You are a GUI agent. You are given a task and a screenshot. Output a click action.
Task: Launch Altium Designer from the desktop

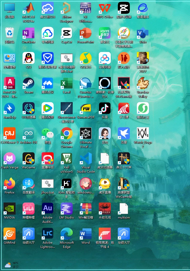click(x=67, y=8)
